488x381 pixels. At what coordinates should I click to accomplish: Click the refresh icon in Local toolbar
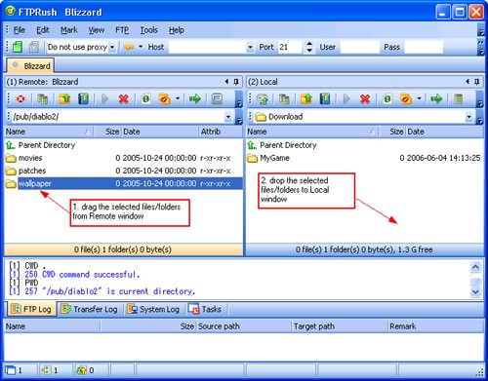(386, 99)
